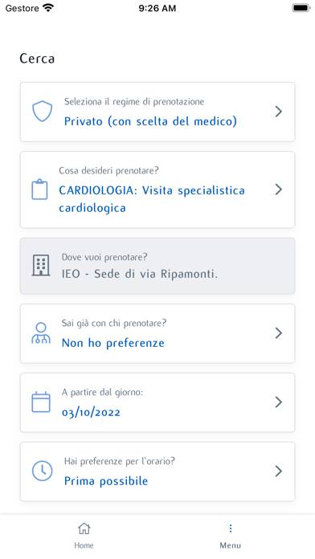Tap the clipboard icon beside CARDIOLOGIA
The height and width of the screenshot is (559, 315).
pyautogui.click(x=39, y=190)
